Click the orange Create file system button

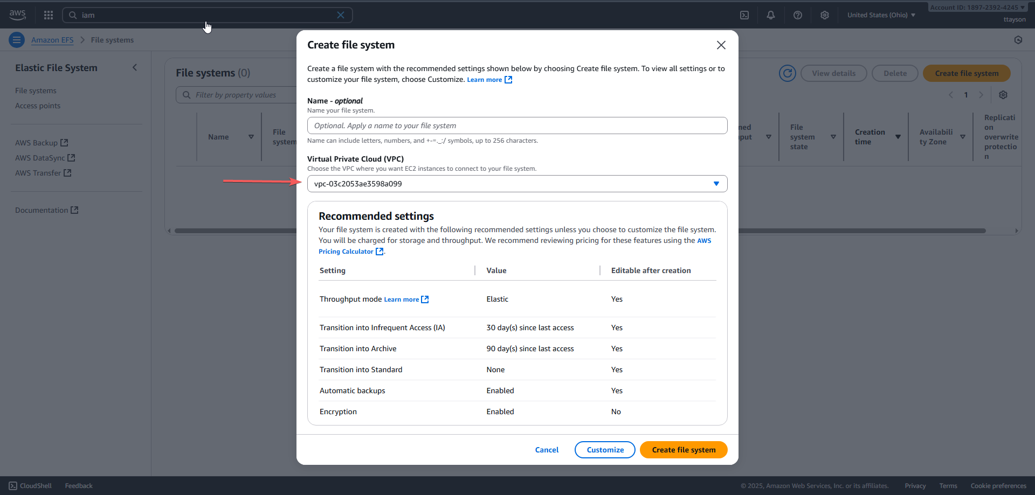[x=684, y=450]
